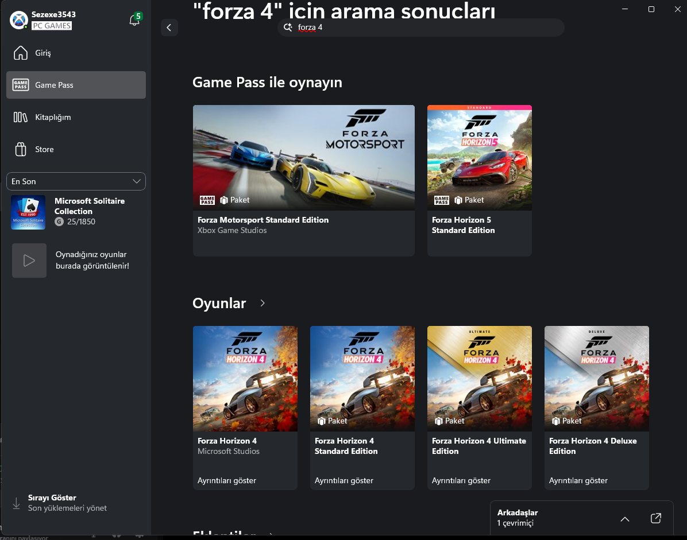This screenshot has width=687, height=540.
Task: Select Giriş in the sidebar
Action: pos(76,53)
